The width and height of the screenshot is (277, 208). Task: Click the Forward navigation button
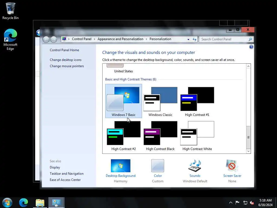(54, 39)
